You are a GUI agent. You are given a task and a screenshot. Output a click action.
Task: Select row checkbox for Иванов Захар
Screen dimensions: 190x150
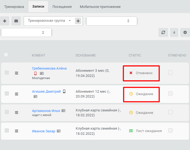coord(7,130)
